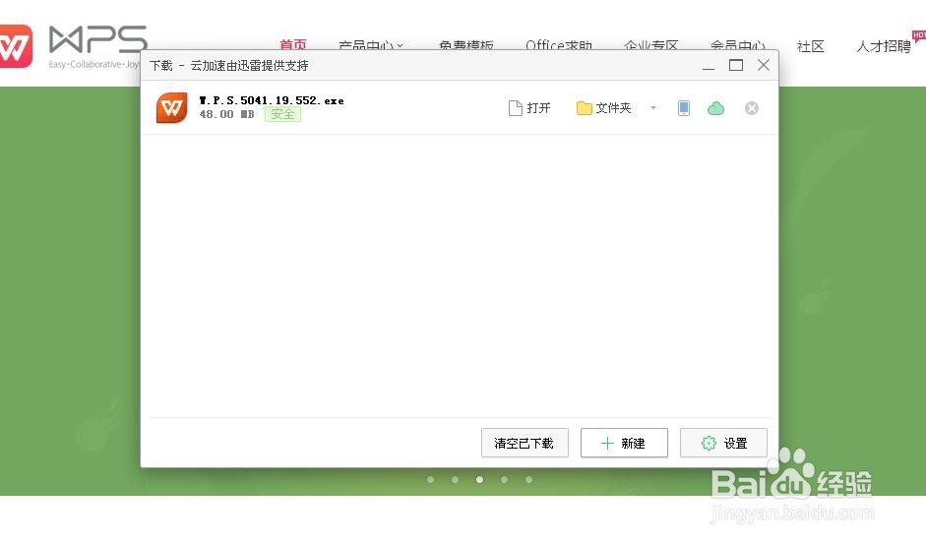Open the containing folder (文件夹)

603,108
